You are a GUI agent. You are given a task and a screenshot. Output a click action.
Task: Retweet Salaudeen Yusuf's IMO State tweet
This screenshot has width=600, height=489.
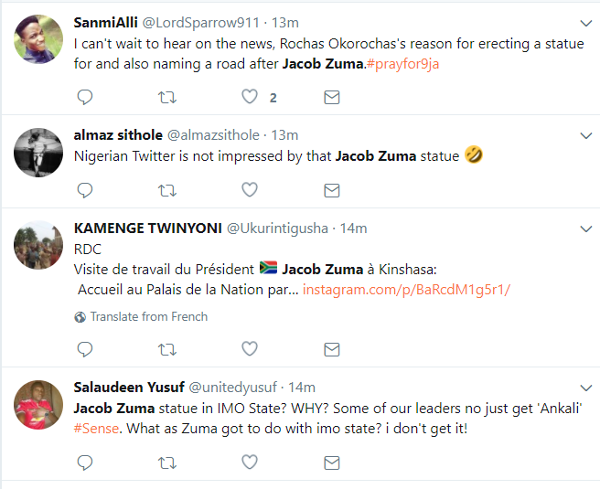coord(166,462)
